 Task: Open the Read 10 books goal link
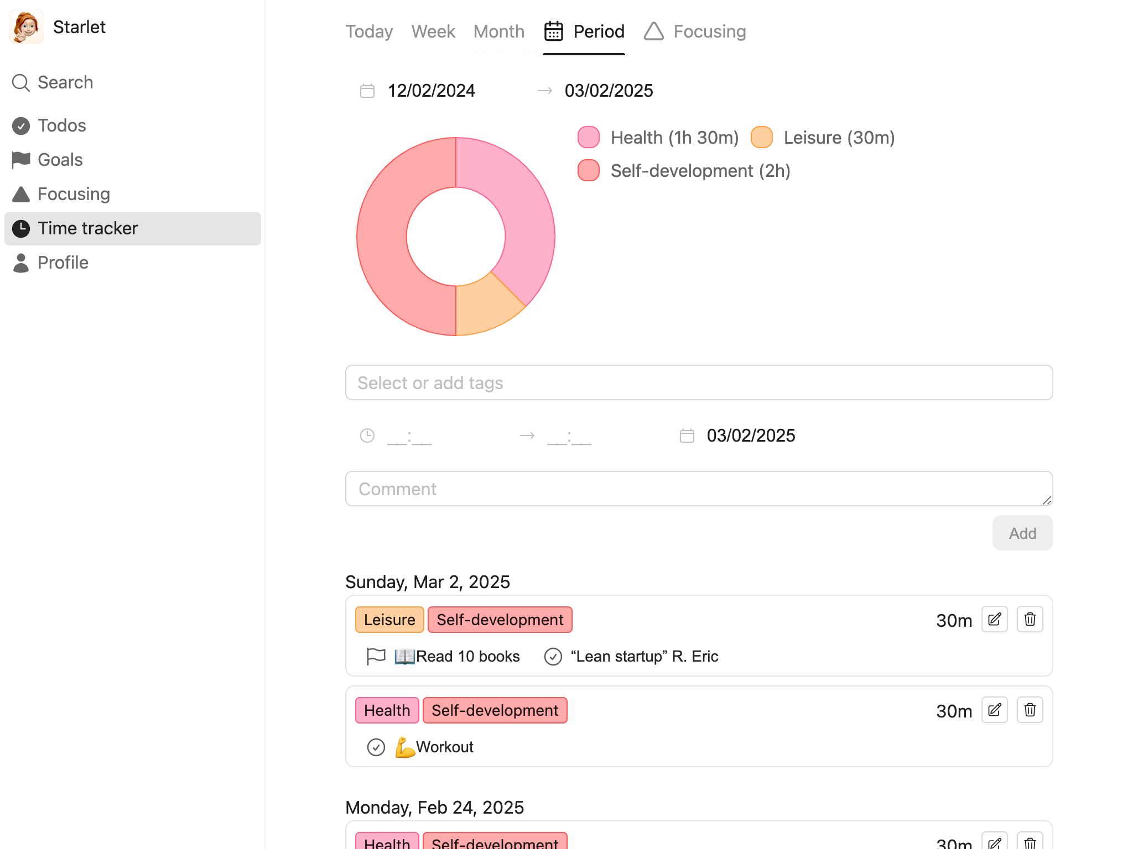[457, 657]
